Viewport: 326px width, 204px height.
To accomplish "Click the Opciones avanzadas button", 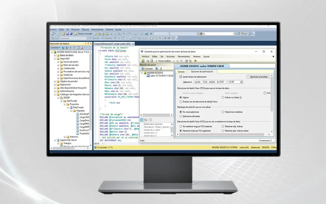I will [x=259, y=77].
